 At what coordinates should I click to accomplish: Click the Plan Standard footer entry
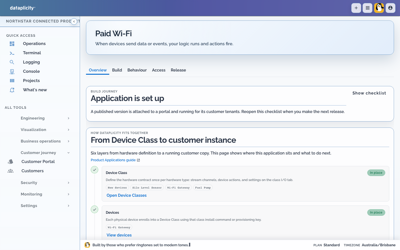pos(326,245)
